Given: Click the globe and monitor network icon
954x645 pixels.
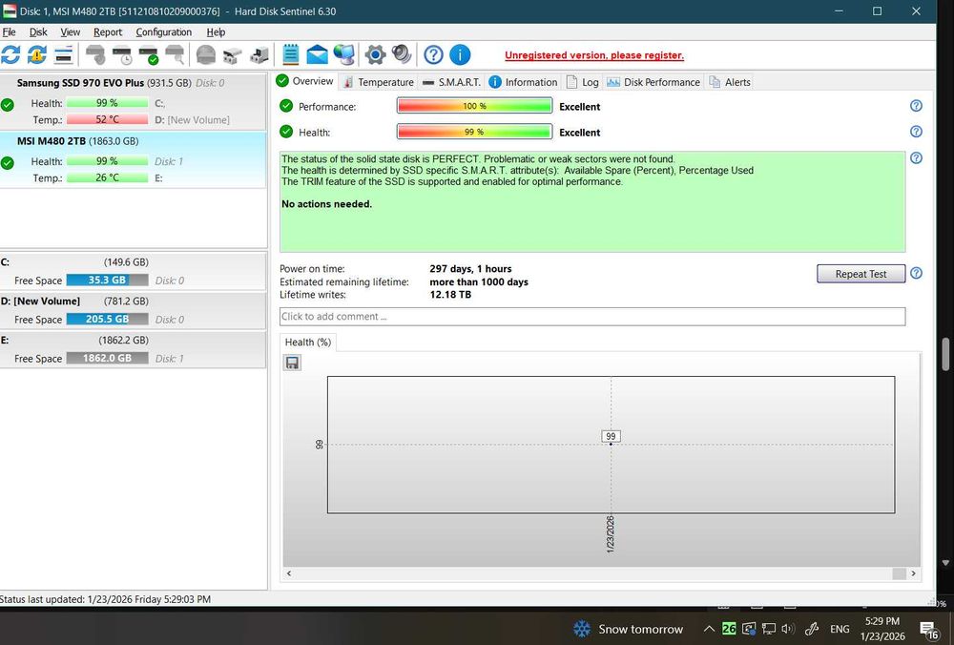Looking at the screenshot, I should coord(343,54).
